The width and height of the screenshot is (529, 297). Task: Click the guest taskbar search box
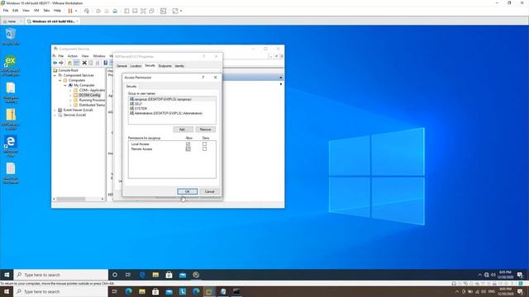click(61, 275)
